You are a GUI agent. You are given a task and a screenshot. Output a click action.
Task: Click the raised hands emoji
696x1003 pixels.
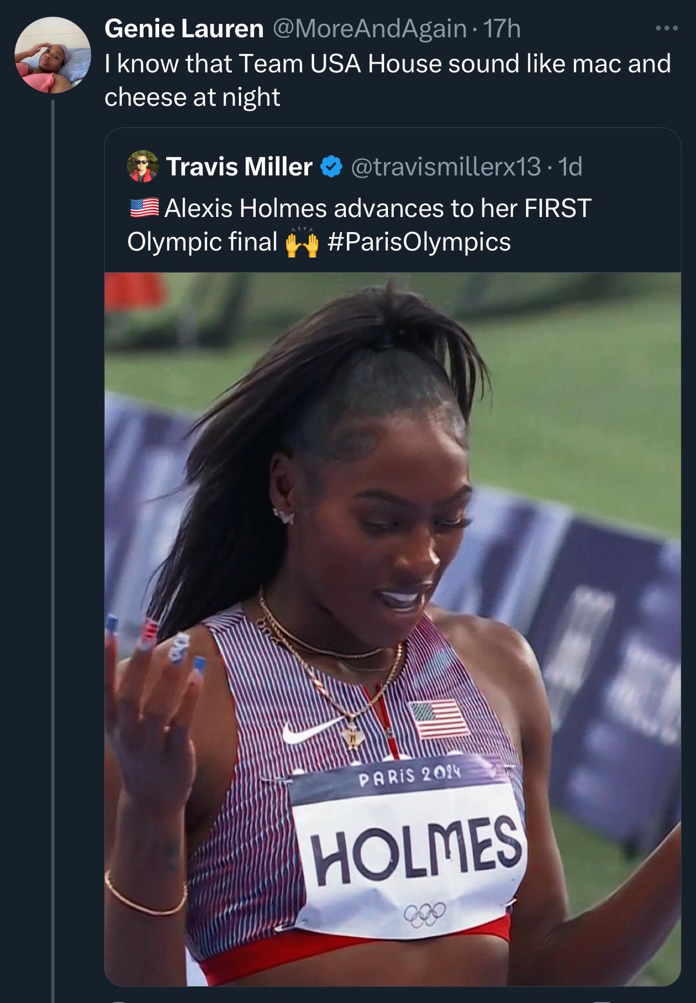pos(302,243)
